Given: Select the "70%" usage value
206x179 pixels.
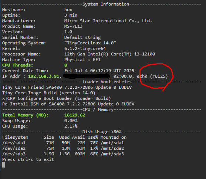Looking at the screenshot, I should [x=94, y=143].
